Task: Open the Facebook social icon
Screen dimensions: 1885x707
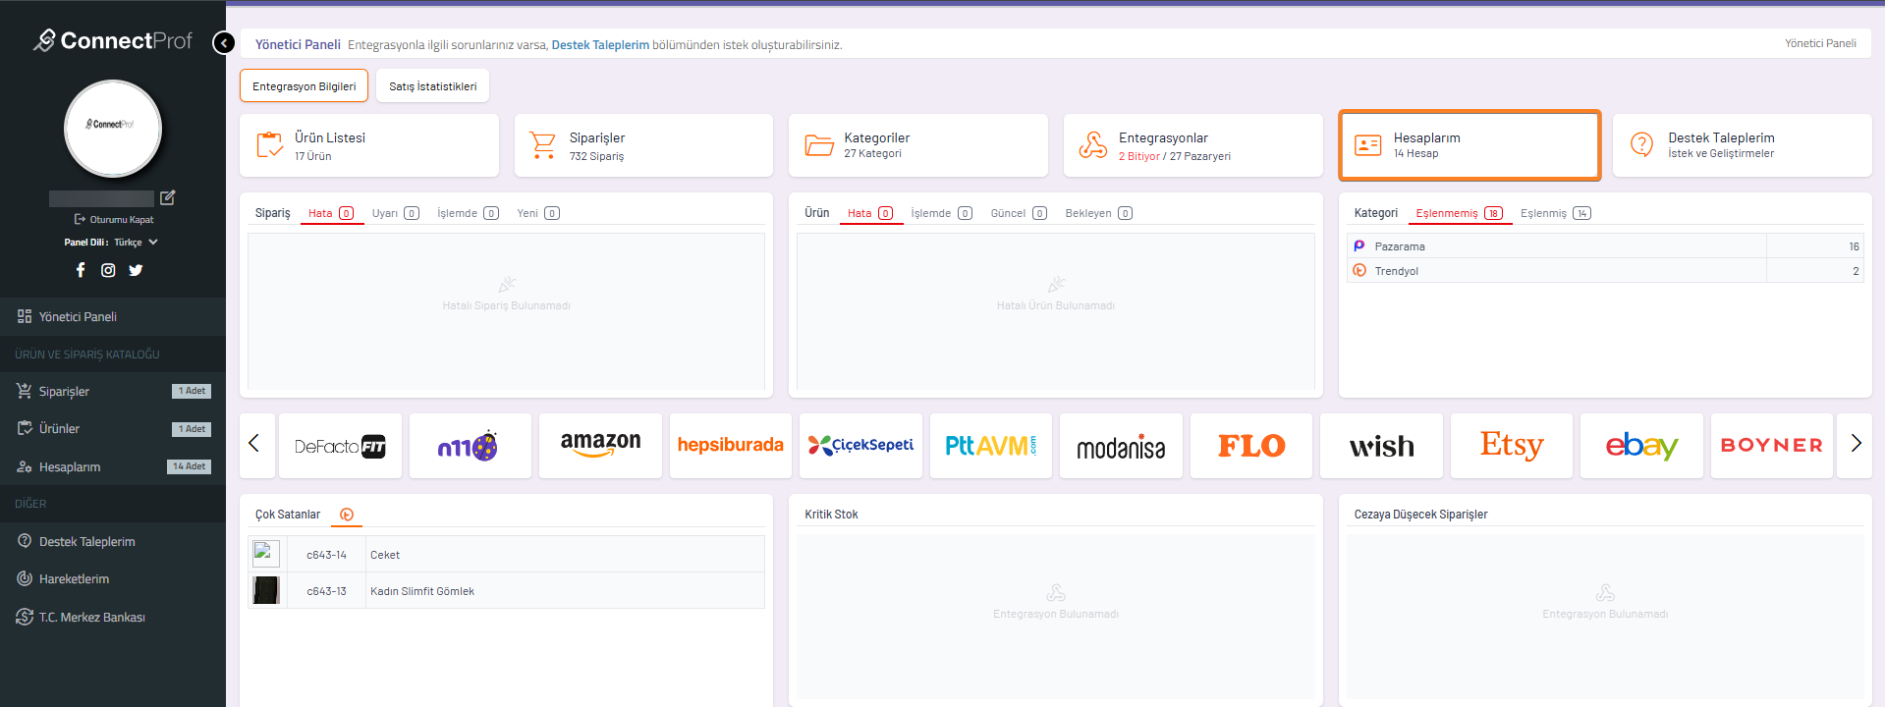Action: tap(81, 270)
